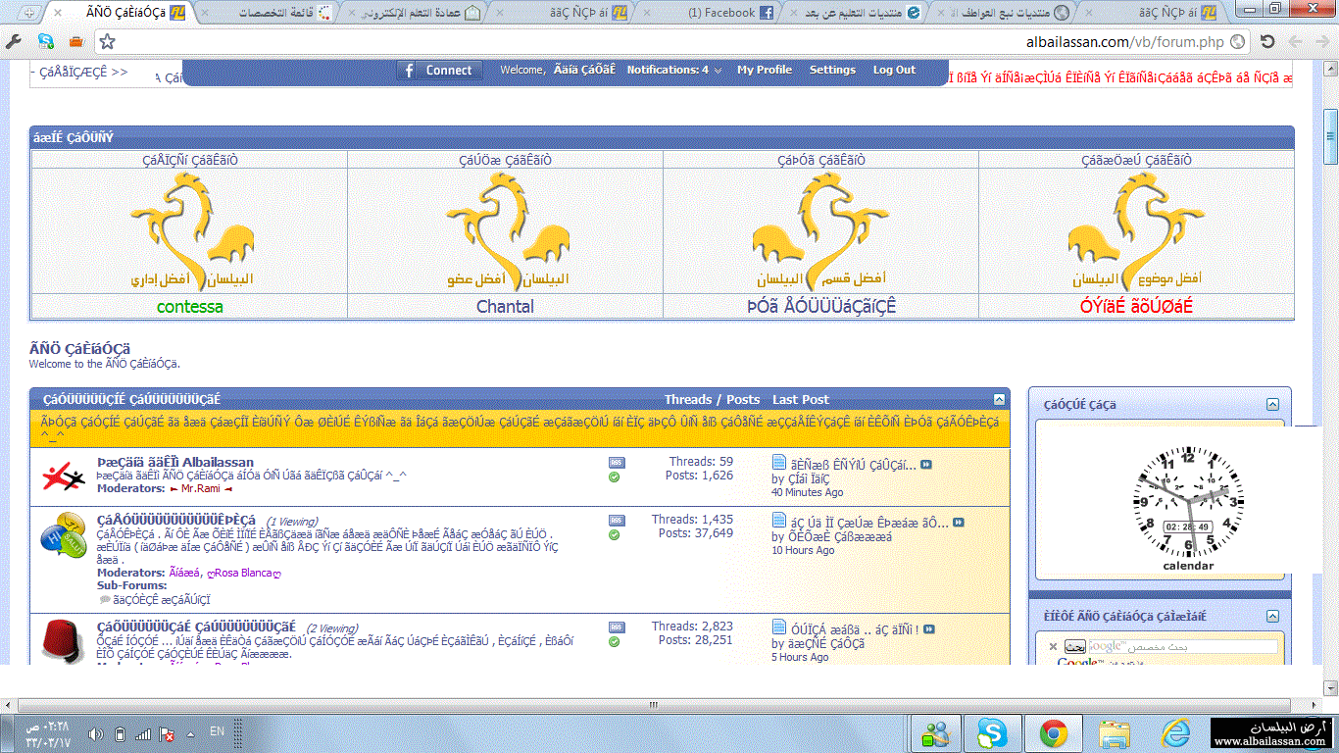
Task: Click RSS feed icon in Threads: 59 row
Action: (x=616, y=462)
